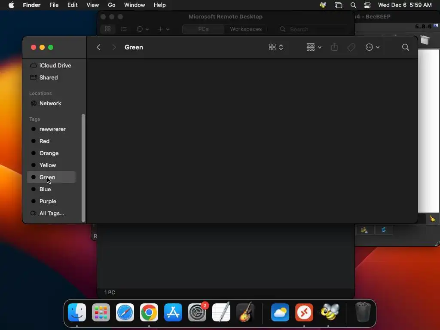Select the Blue tag
Viewport: 440px width, 330px height.
[51, 189]
